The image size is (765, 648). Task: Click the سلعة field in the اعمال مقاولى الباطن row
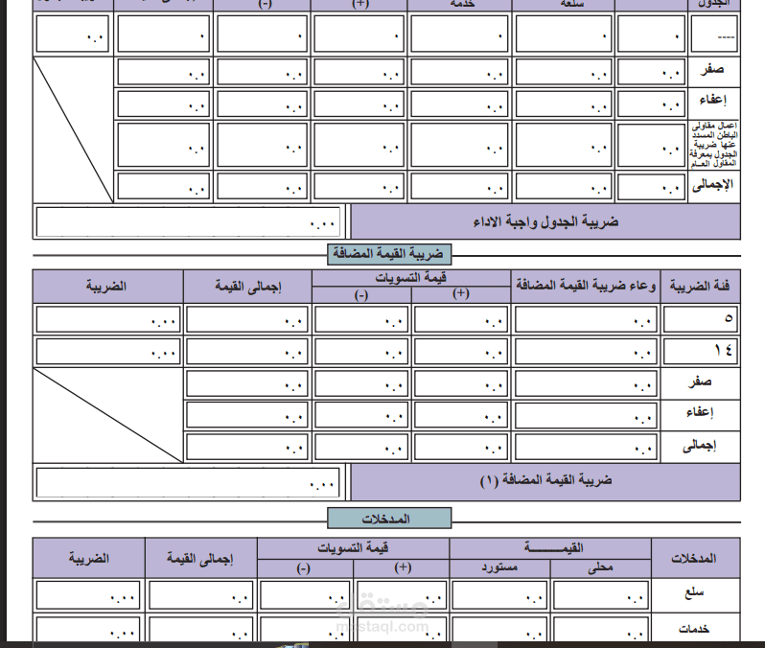pyautogui.click(x=564, y=145)
